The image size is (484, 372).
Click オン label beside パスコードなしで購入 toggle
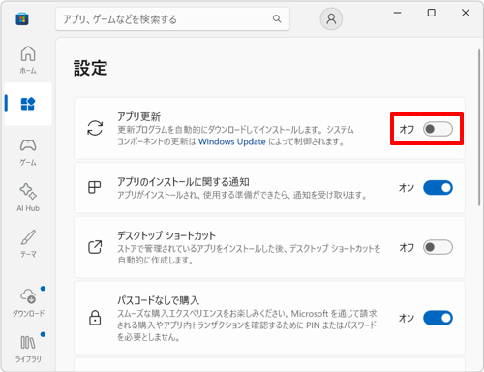coord(407,318)
